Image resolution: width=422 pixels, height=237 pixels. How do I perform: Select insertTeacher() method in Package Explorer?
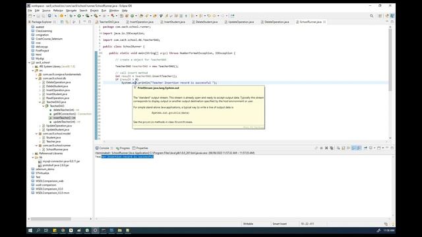point(64,118)
